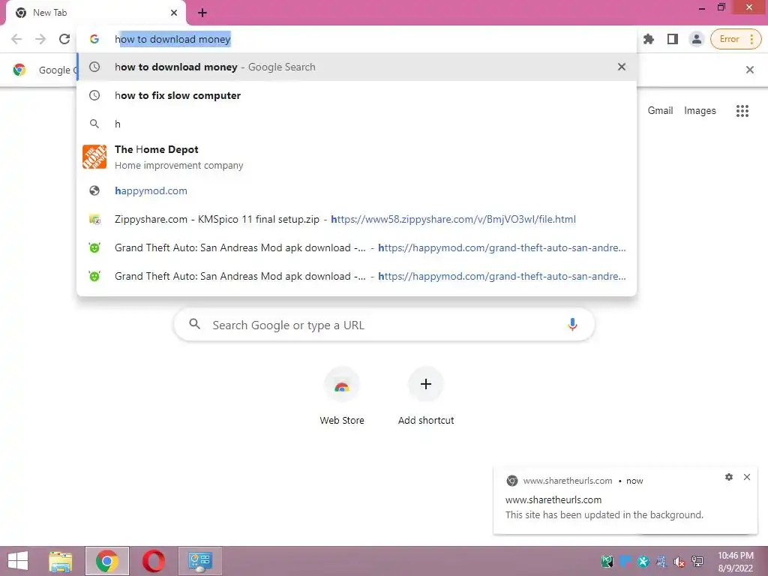Select the 'h' search suggestion

click(357, 124)
